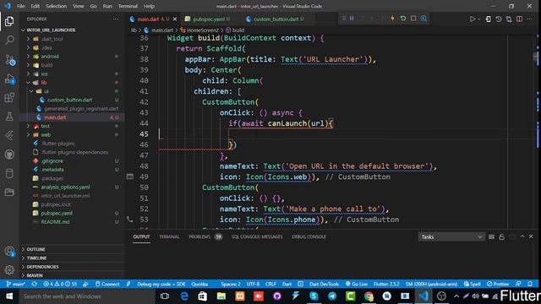The image size is (541, 304).
Task: Open Dart DevTools from status bar
Action: coord(324,284)
